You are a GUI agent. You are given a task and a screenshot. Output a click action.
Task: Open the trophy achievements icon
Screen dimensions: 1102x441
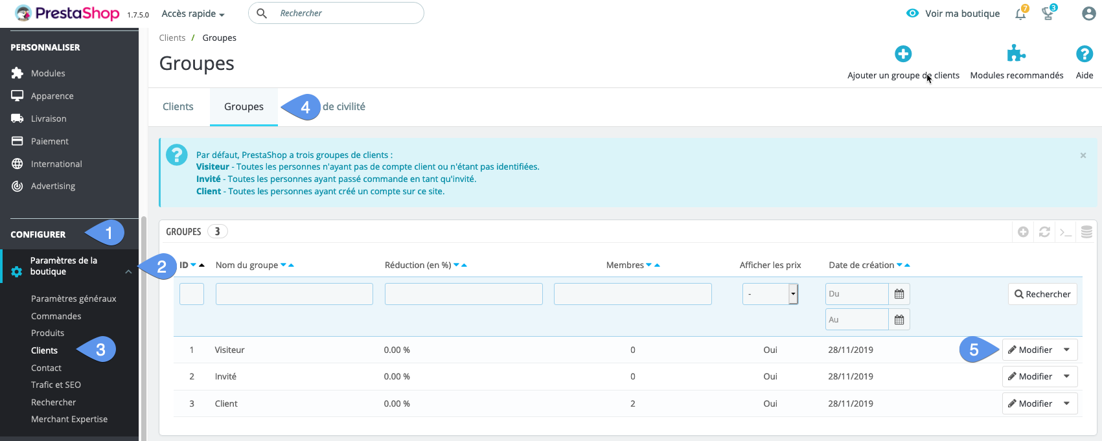[1048, 14]
